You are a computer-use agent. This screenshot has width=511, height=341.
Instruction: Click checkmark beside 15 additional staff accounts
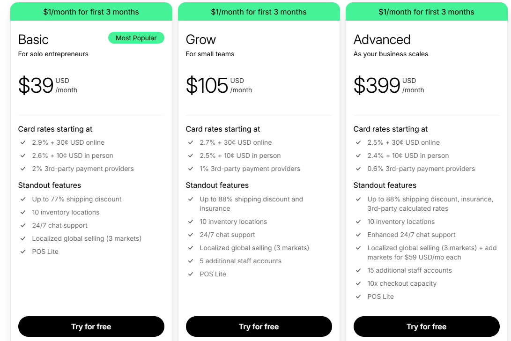pos(358,270)
